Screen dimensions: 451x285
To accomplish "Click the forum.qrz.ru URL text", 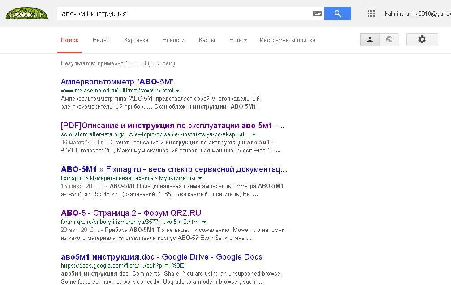I will click(x=130, y=222).
